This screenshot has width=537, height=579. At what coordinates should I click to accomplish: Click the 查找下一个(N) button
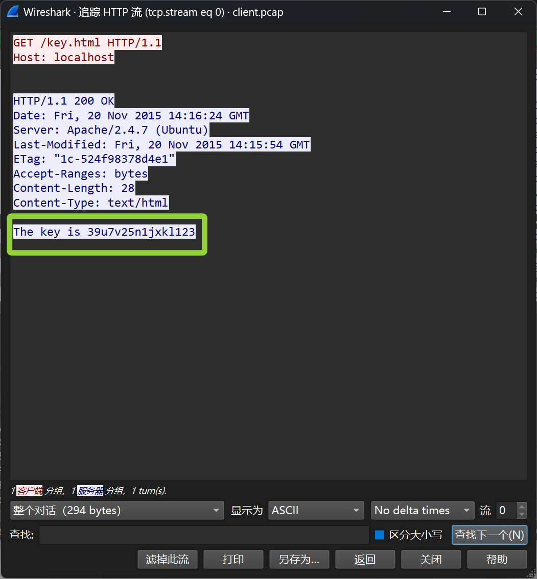coord(489,535)
